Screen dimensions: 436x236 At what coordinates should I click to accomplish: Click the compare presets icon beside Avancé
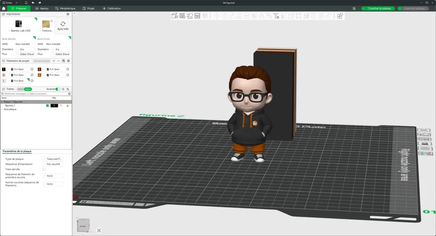coord(68,89)
